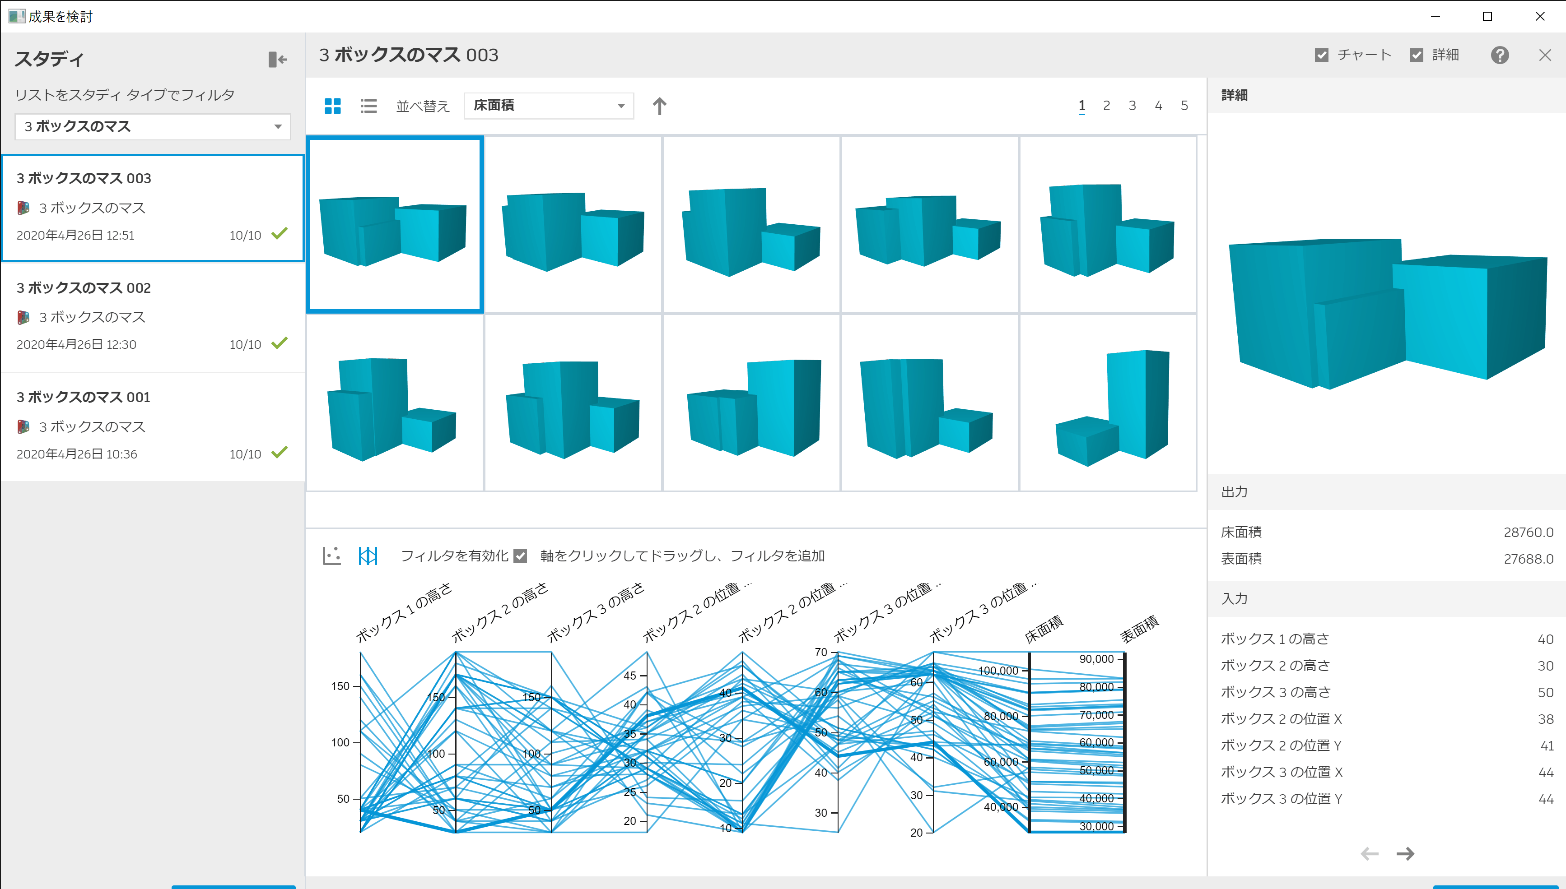The height and width of the screenshot is (889, 1566).
Task: Toggle the sort direction arrow
Action: (x=660, y=106)
